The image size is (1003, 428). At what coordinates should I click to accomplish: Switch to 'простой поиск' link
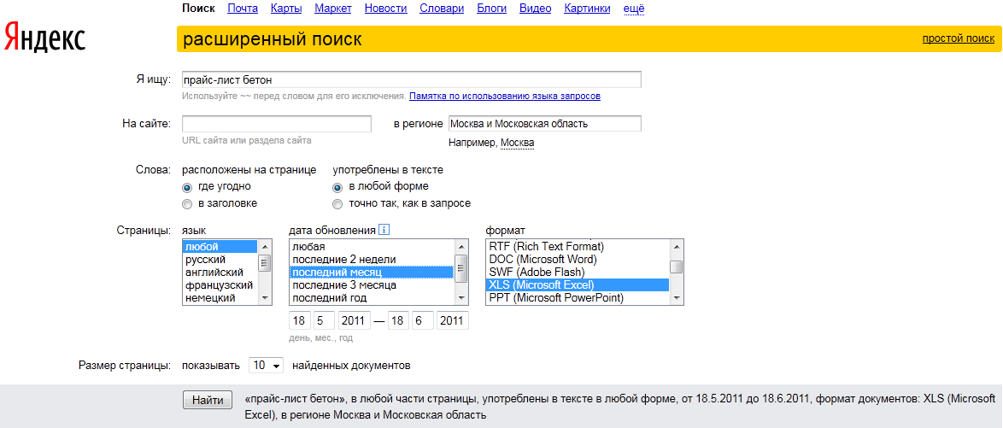959,38
